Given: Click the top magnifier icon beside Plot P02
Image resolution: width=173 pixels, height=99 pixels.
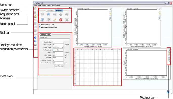Looking at the screenshot, I should pyautogui.click(x=159, y=10).
